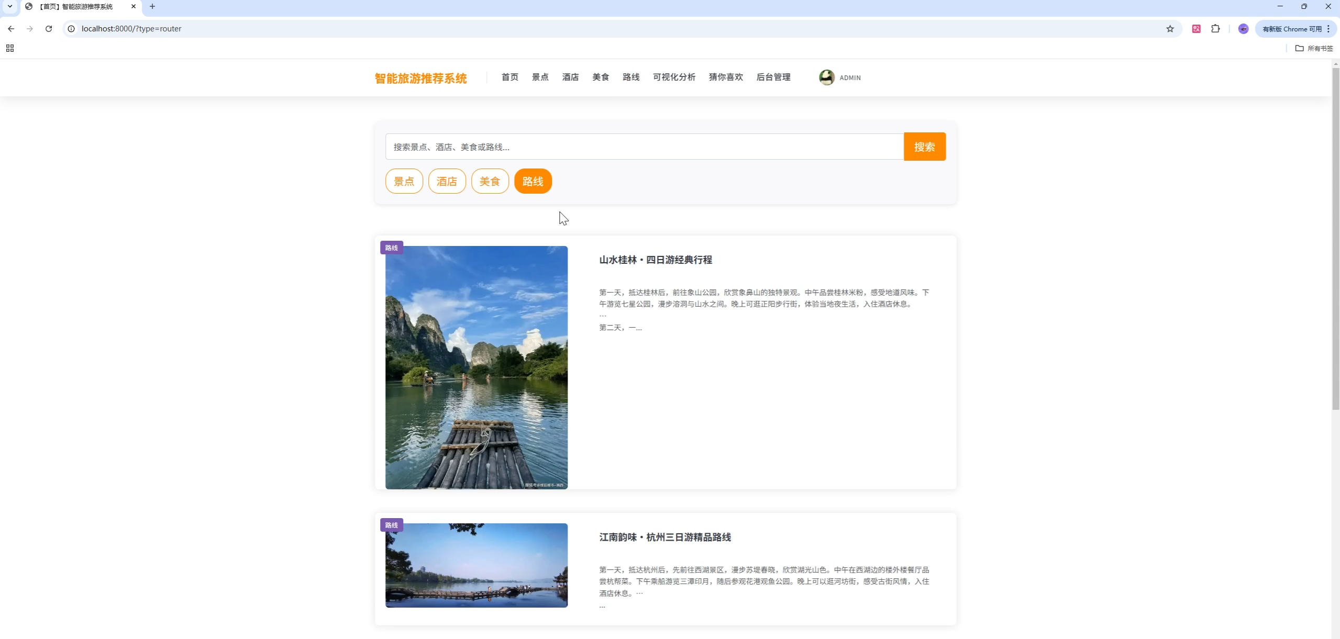
Task: Open 可视化分析 navigation item
Action: 674,77
